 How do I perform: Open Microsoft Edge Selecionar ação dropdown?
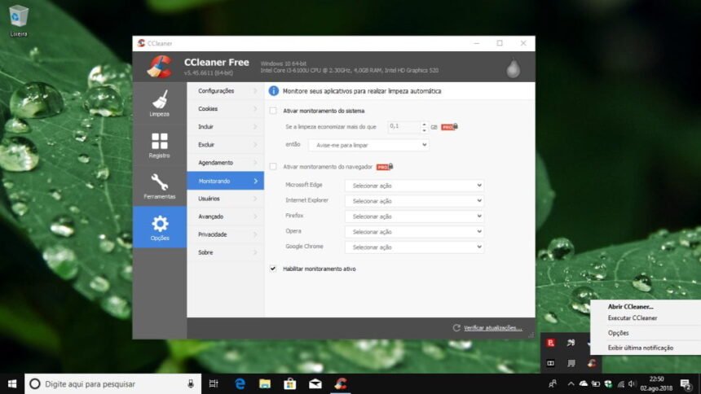click(414, 186)
